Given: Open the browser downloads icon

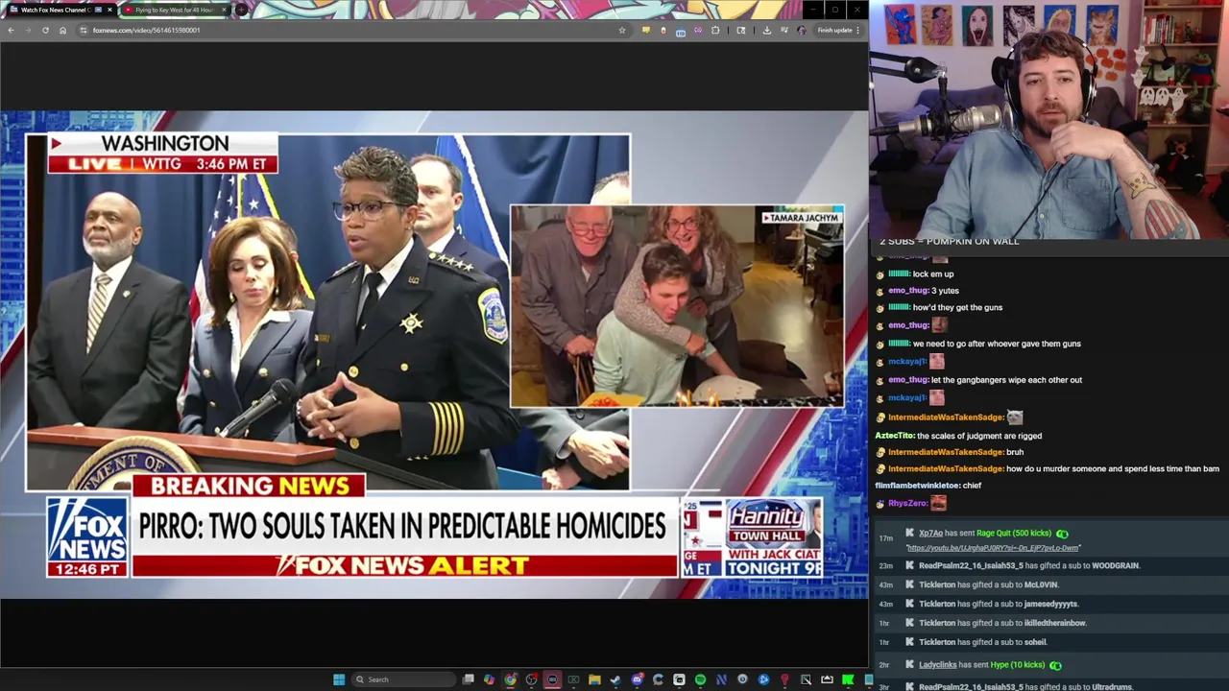Looking at the screenshot, I should [766, 30].
